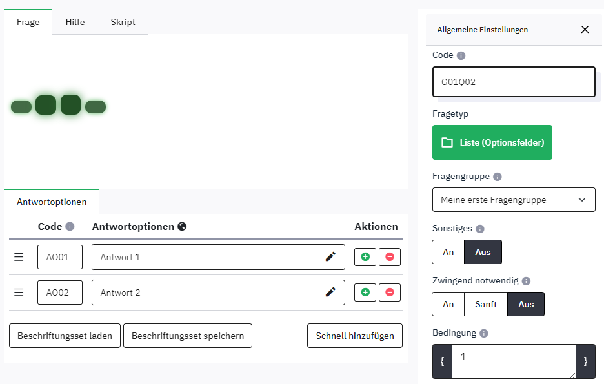Open the Fragengruppe dropdown
This screenshot has height=384, width=604.
pyautogui.click(x=514, y=200)
